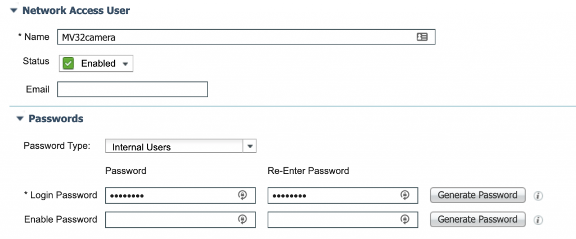The height and width of the screenshot is (239, 576).
Task: Click reveal icon in Enable Password field
Action: [x=242, y=219]
